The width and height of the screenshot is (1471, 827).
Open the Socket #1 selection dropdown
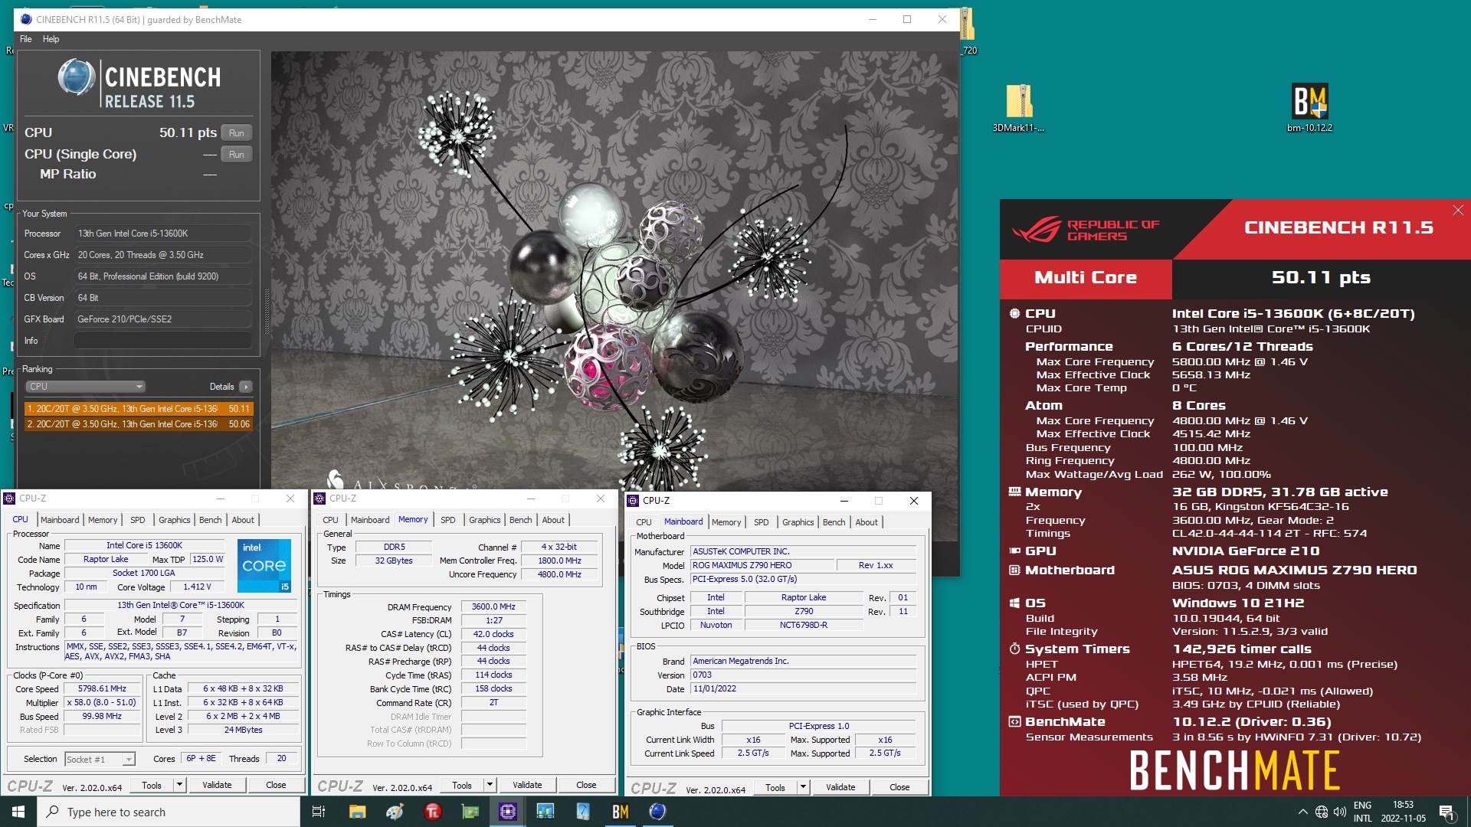[100, 760]
